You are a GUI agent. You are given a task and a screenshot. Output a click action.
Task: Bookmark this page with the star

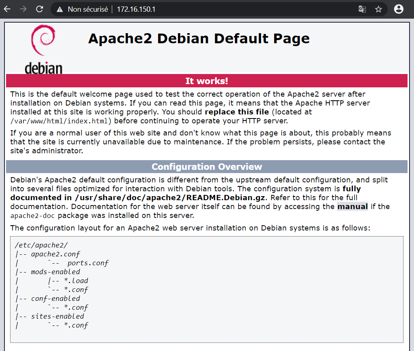378,9
